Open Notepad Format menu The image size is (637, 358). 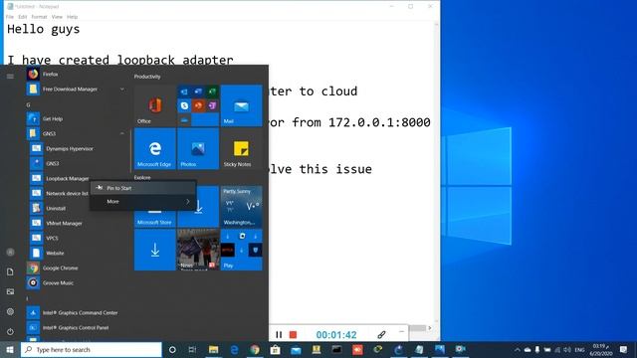[x=40, y=17]
